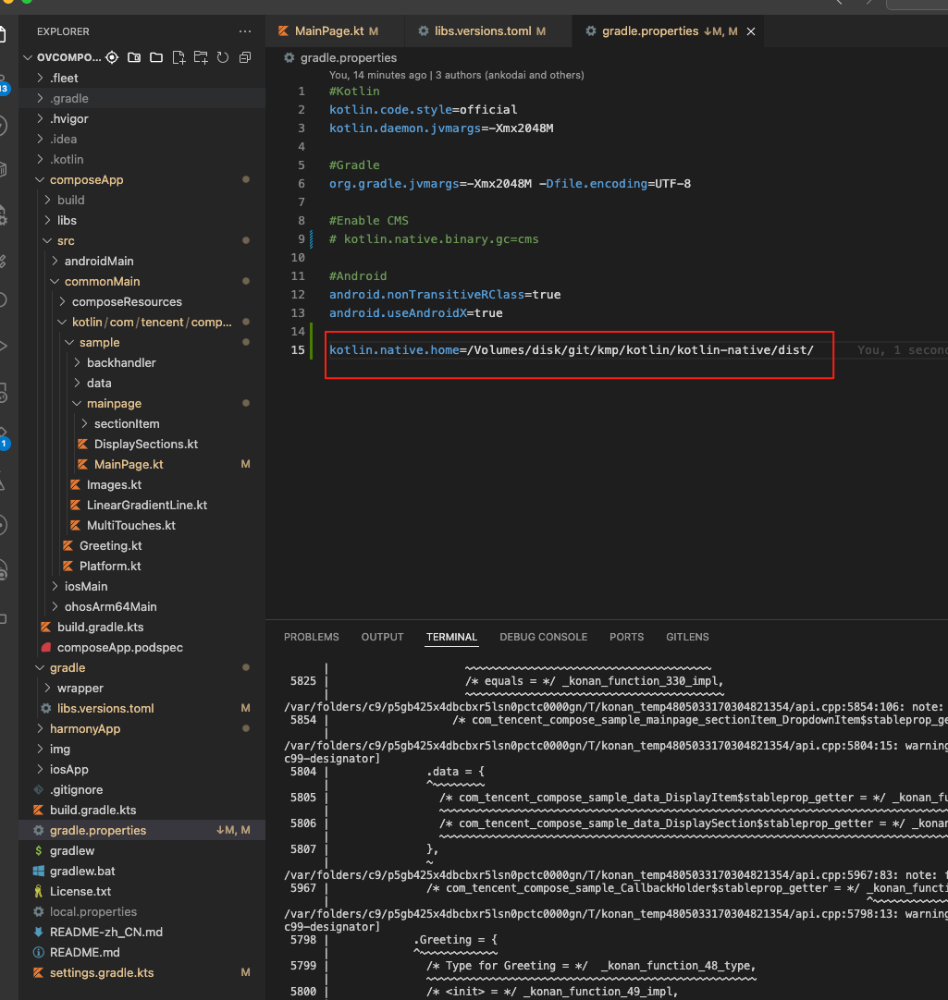The height and width of the screenshot is (1000, 948).
Task: Open settings.gradle.kts in Explorer
Action: point(102,972)
